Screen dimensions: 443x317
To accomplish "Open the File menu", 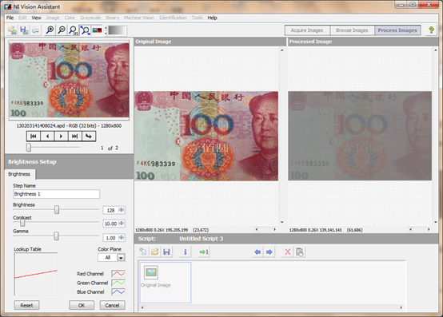I will [x=10, y=18].
